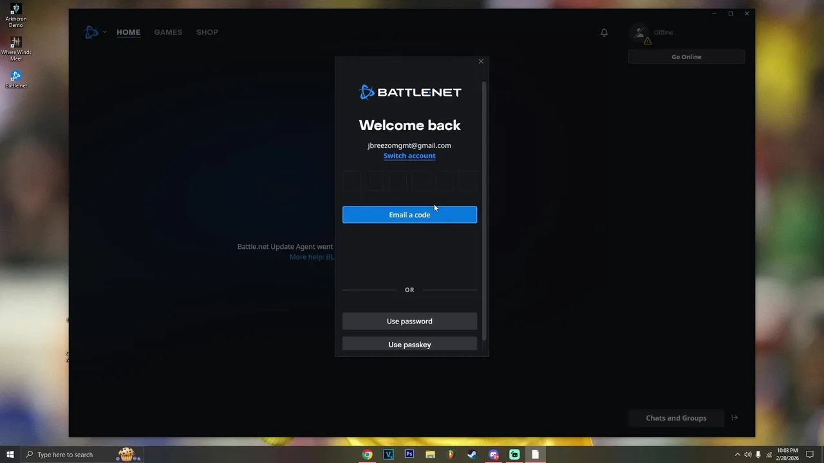Viewport: 824px width, 463px height.
Task: Click the Email a code button
Action: coord(409,215)
